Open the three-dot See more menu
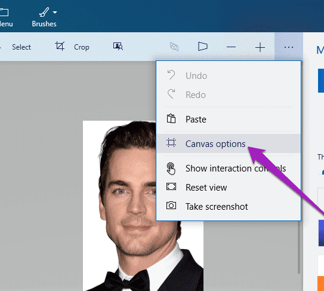 (x=289, y=47)
